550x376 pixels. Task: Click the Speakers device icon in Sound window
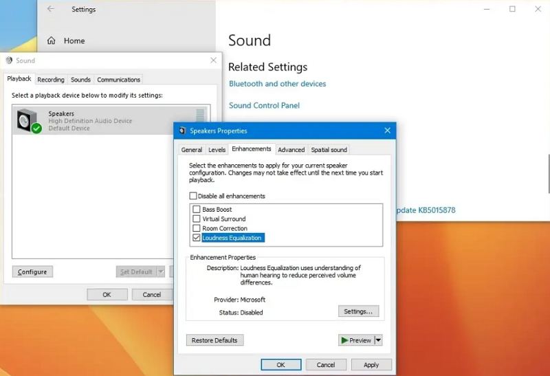pos(29,121)
